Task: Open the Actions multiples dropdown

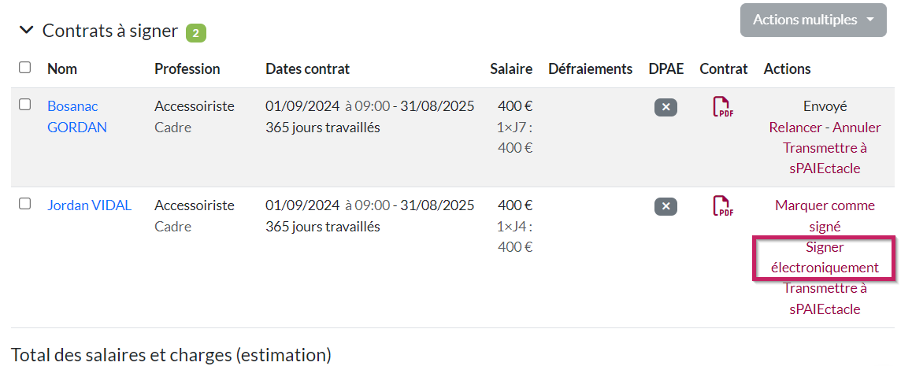Action: [x=813, y=20]
